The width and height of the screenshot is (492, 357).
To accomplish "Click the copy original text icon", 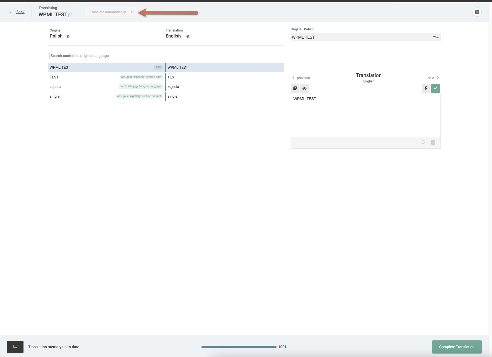I will (x=295, y=88).
